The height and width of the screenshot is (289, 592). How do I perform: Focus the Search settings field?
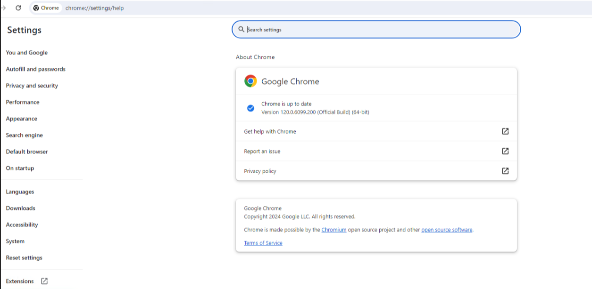[376, 29]
